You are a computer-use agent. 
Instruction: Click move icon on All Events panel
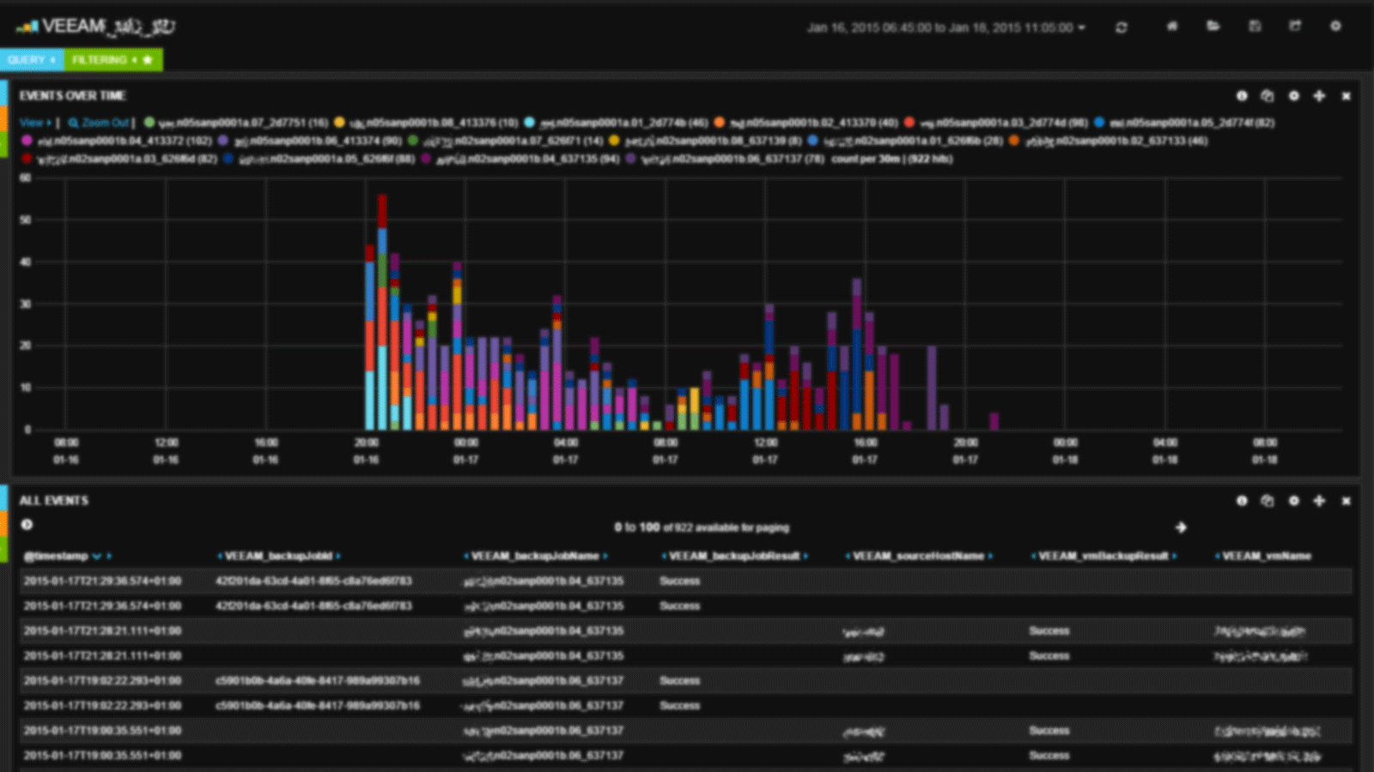coord(1319,501)
